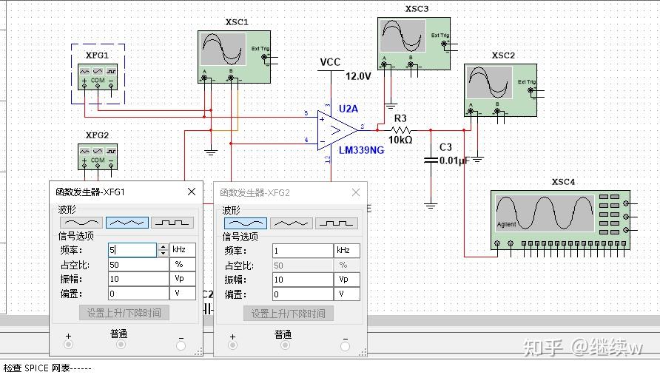660x375 pixels.
Task: Select the VCC power source symbol
Action: (331, 71)
